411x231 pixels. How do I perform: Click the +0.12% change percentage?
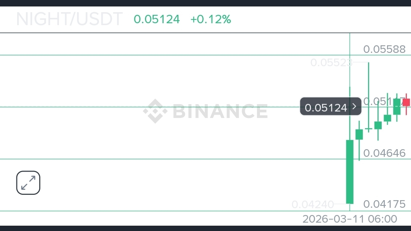point(210,19)
